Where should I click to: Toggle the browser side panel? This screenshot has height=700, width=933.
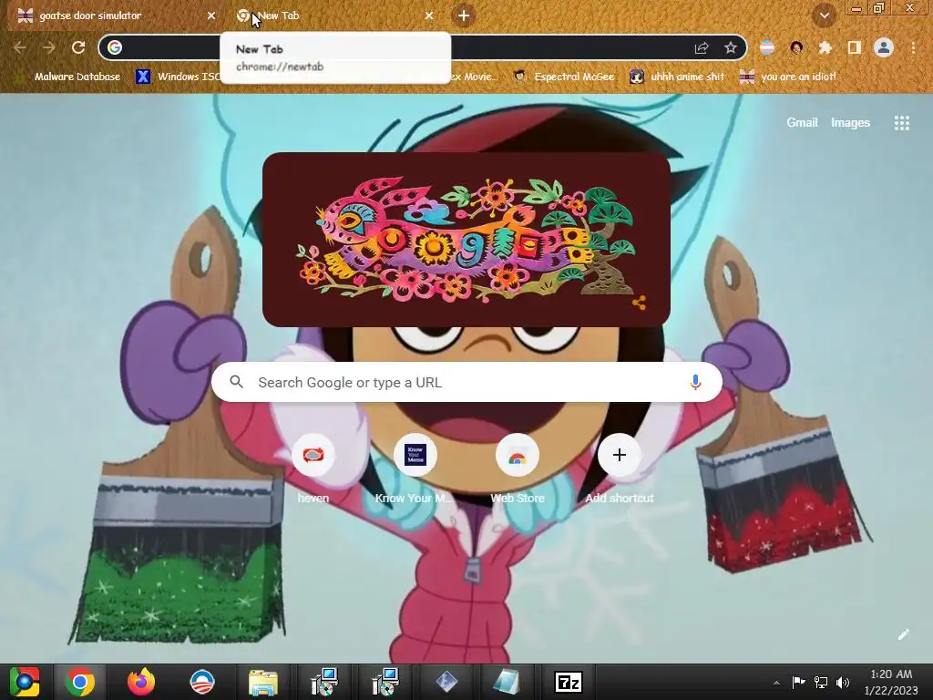855,47
